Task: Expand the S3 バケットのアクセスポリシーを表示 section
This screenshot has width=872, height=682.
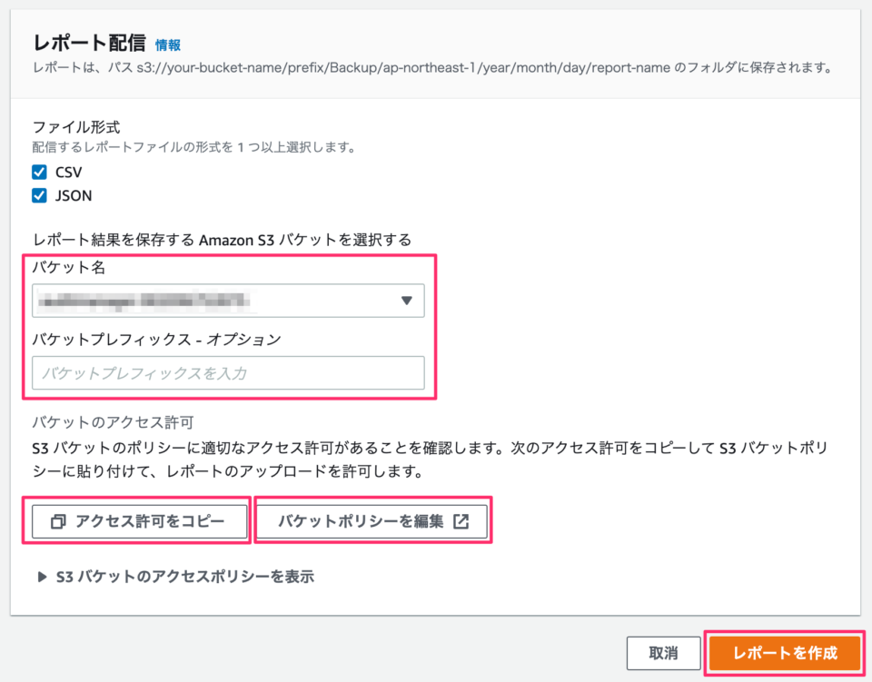Action: [x=184, y=577]
